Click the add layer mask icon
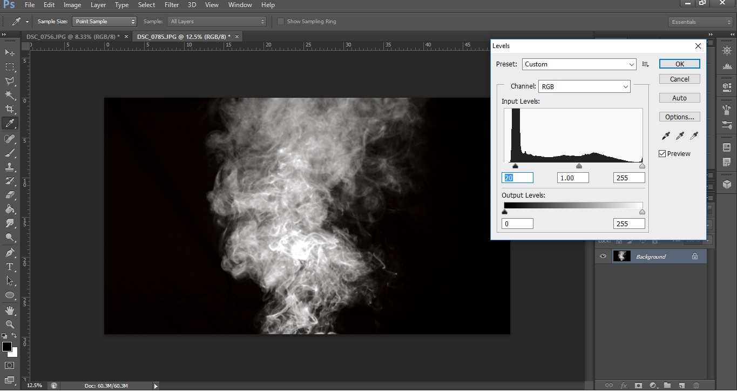The image size is (737, 392). (x=638, y=386)
